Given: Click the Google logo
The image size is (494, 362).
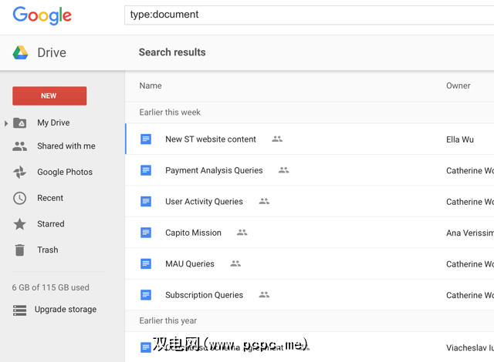Looking at the screenshot, I should [42, 15].
